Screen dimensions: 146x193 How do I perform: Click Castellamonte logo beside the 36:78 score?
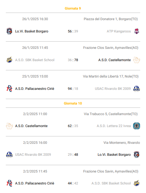[x=136, y=60]
